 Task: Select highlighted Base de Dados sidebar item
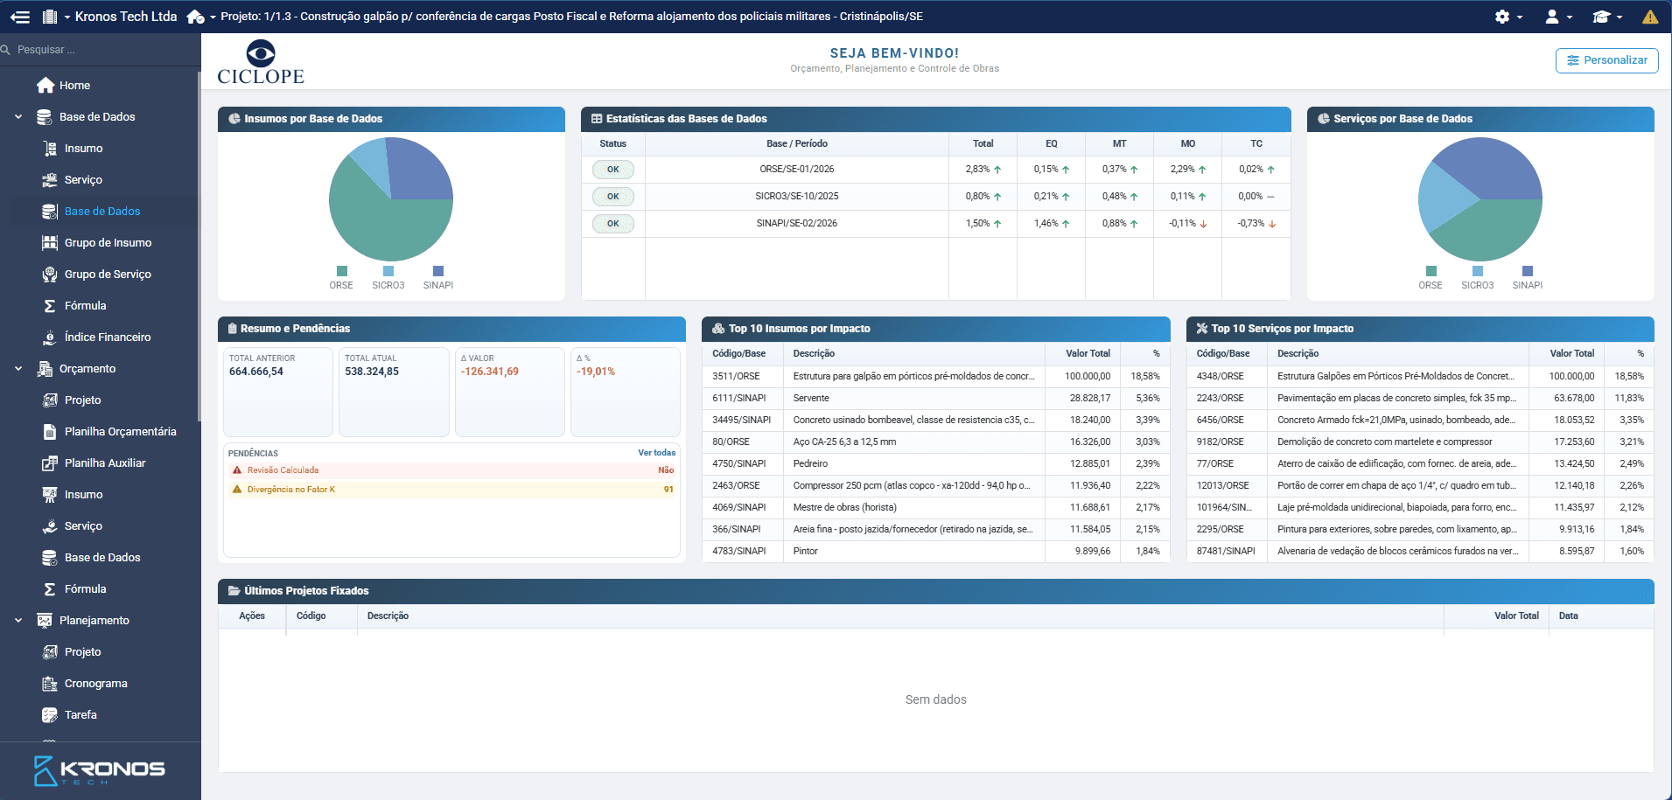pyautogui.click(x=101, y=211)
